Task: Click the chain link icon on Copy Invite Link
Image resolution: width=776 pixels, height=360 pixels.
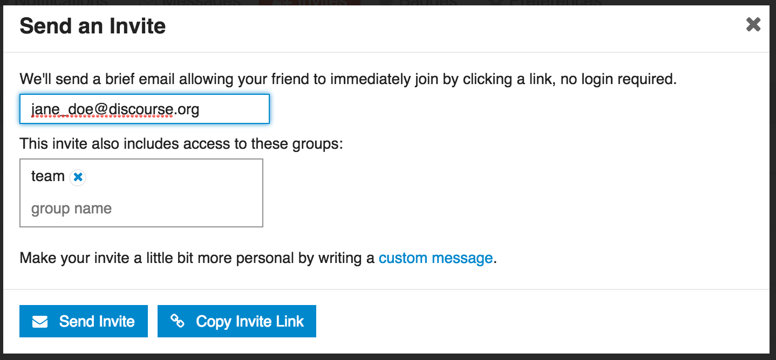Action: coord(177,321)
